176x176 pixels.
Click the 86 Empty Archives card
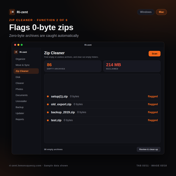point(73,66)
